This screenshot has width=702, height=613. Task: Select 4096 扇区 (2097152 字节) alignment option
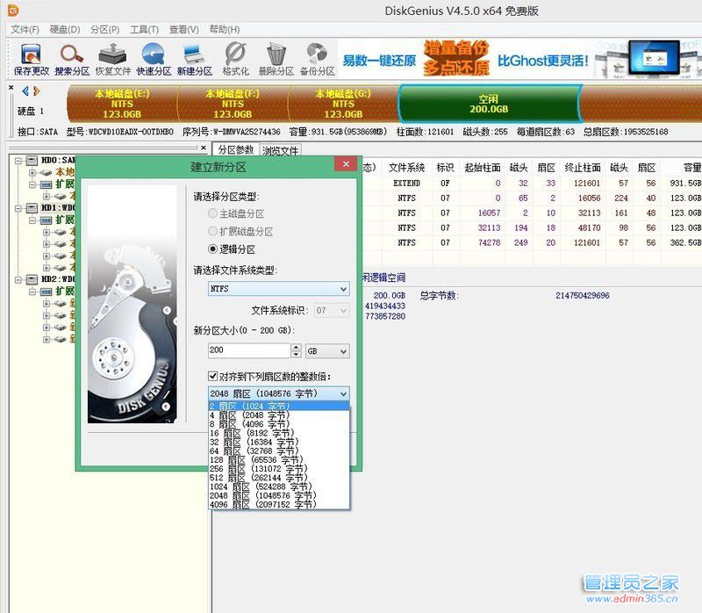[x=278, y=505]
